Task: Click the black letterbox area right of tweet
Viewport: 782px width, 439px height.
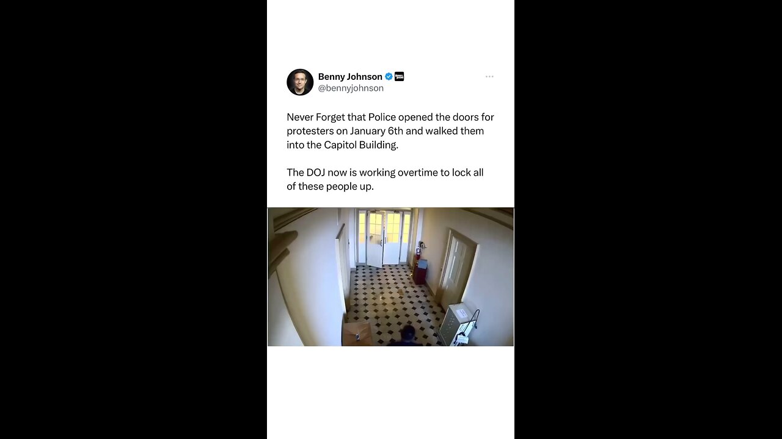Action: click(648, 220)
